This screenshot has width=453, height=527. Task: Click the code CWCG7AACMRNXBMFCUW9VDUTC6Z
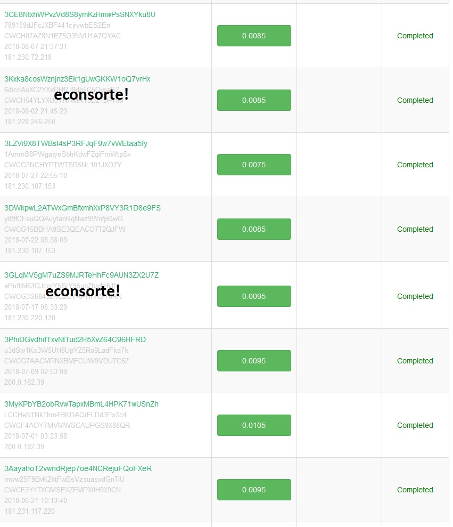click(67, 361)
